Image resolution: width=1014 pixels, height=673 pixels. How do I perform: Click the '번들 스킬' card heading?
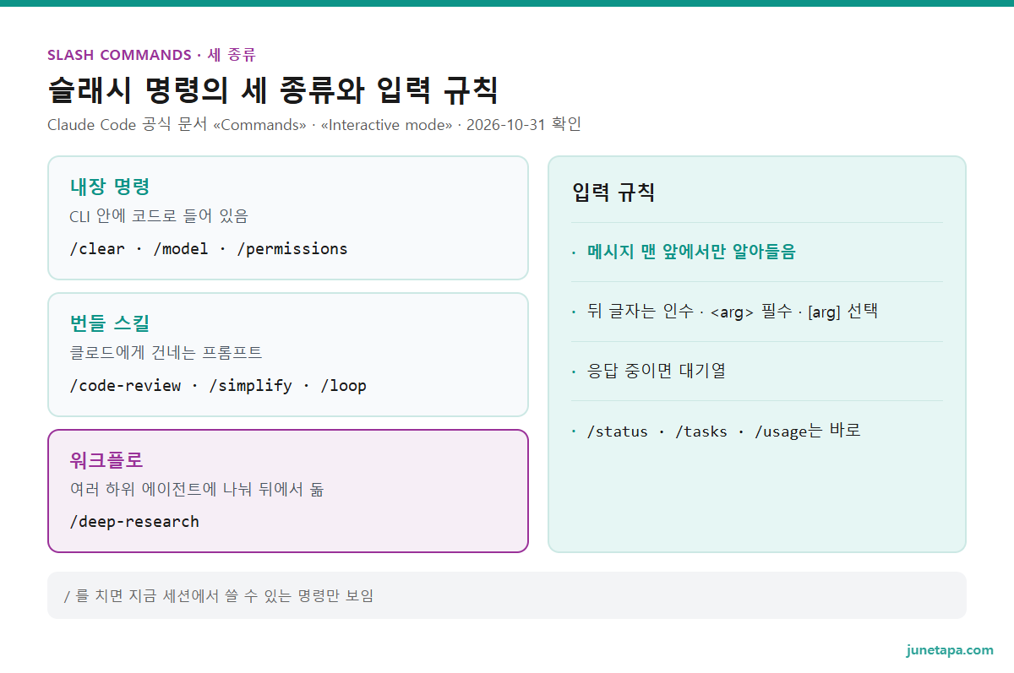tap(110, 323)
